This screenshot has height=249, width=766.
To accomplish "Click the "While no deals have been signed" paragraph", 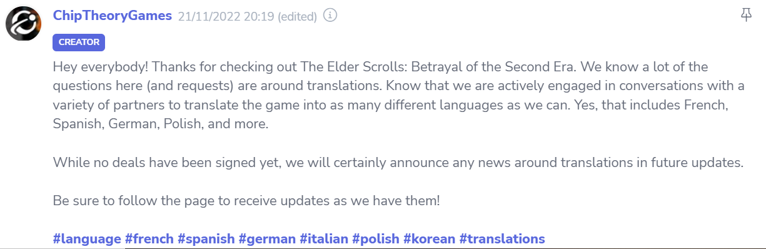I will click(398, 163).
